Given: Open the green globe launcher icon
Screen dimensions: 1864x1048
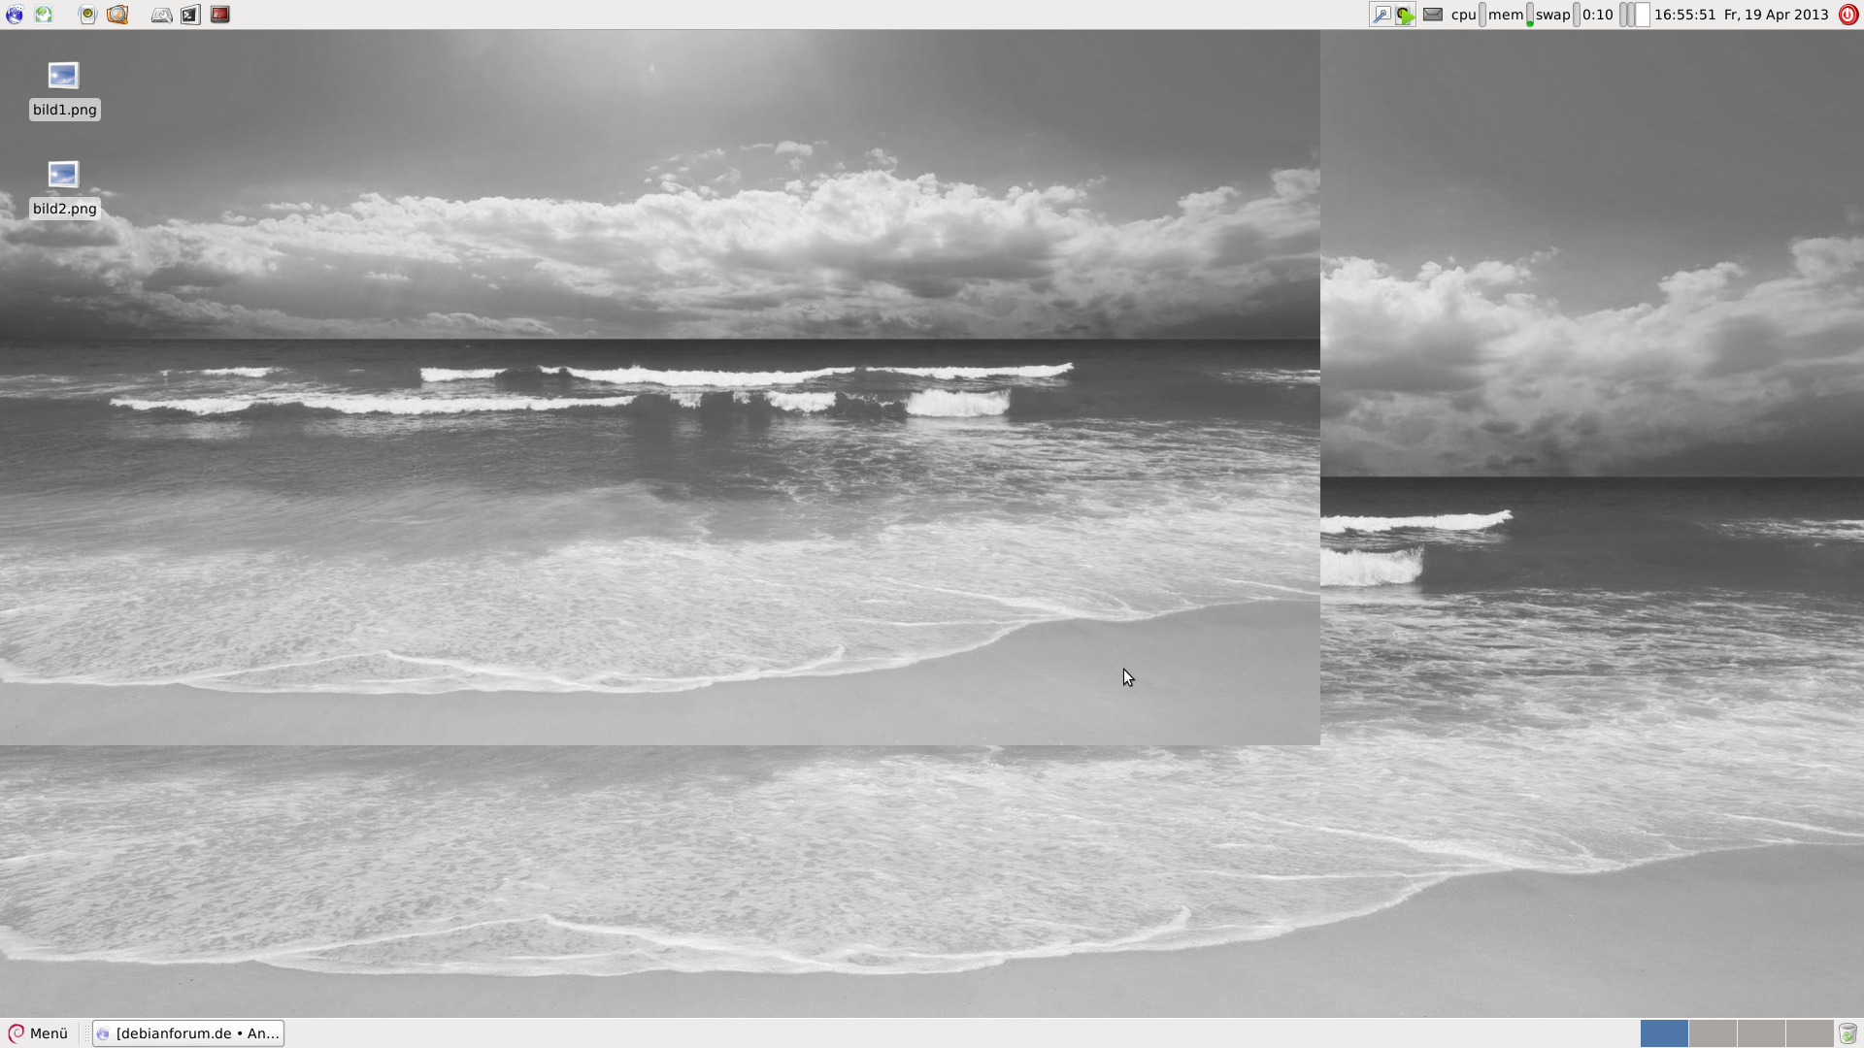Looking at the screenshot, I should point(44,15).
